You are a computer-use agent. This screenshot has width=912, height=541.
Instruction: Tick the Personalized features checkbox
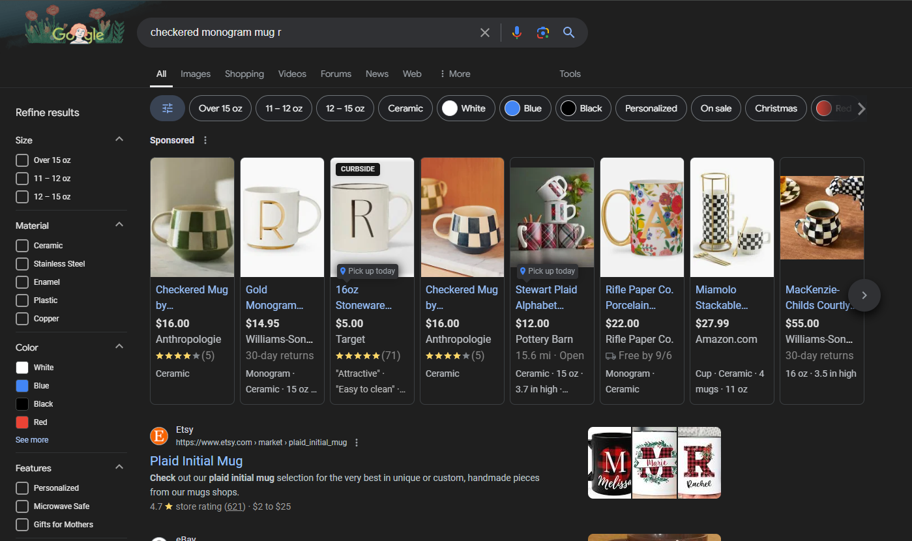point(22,488)
